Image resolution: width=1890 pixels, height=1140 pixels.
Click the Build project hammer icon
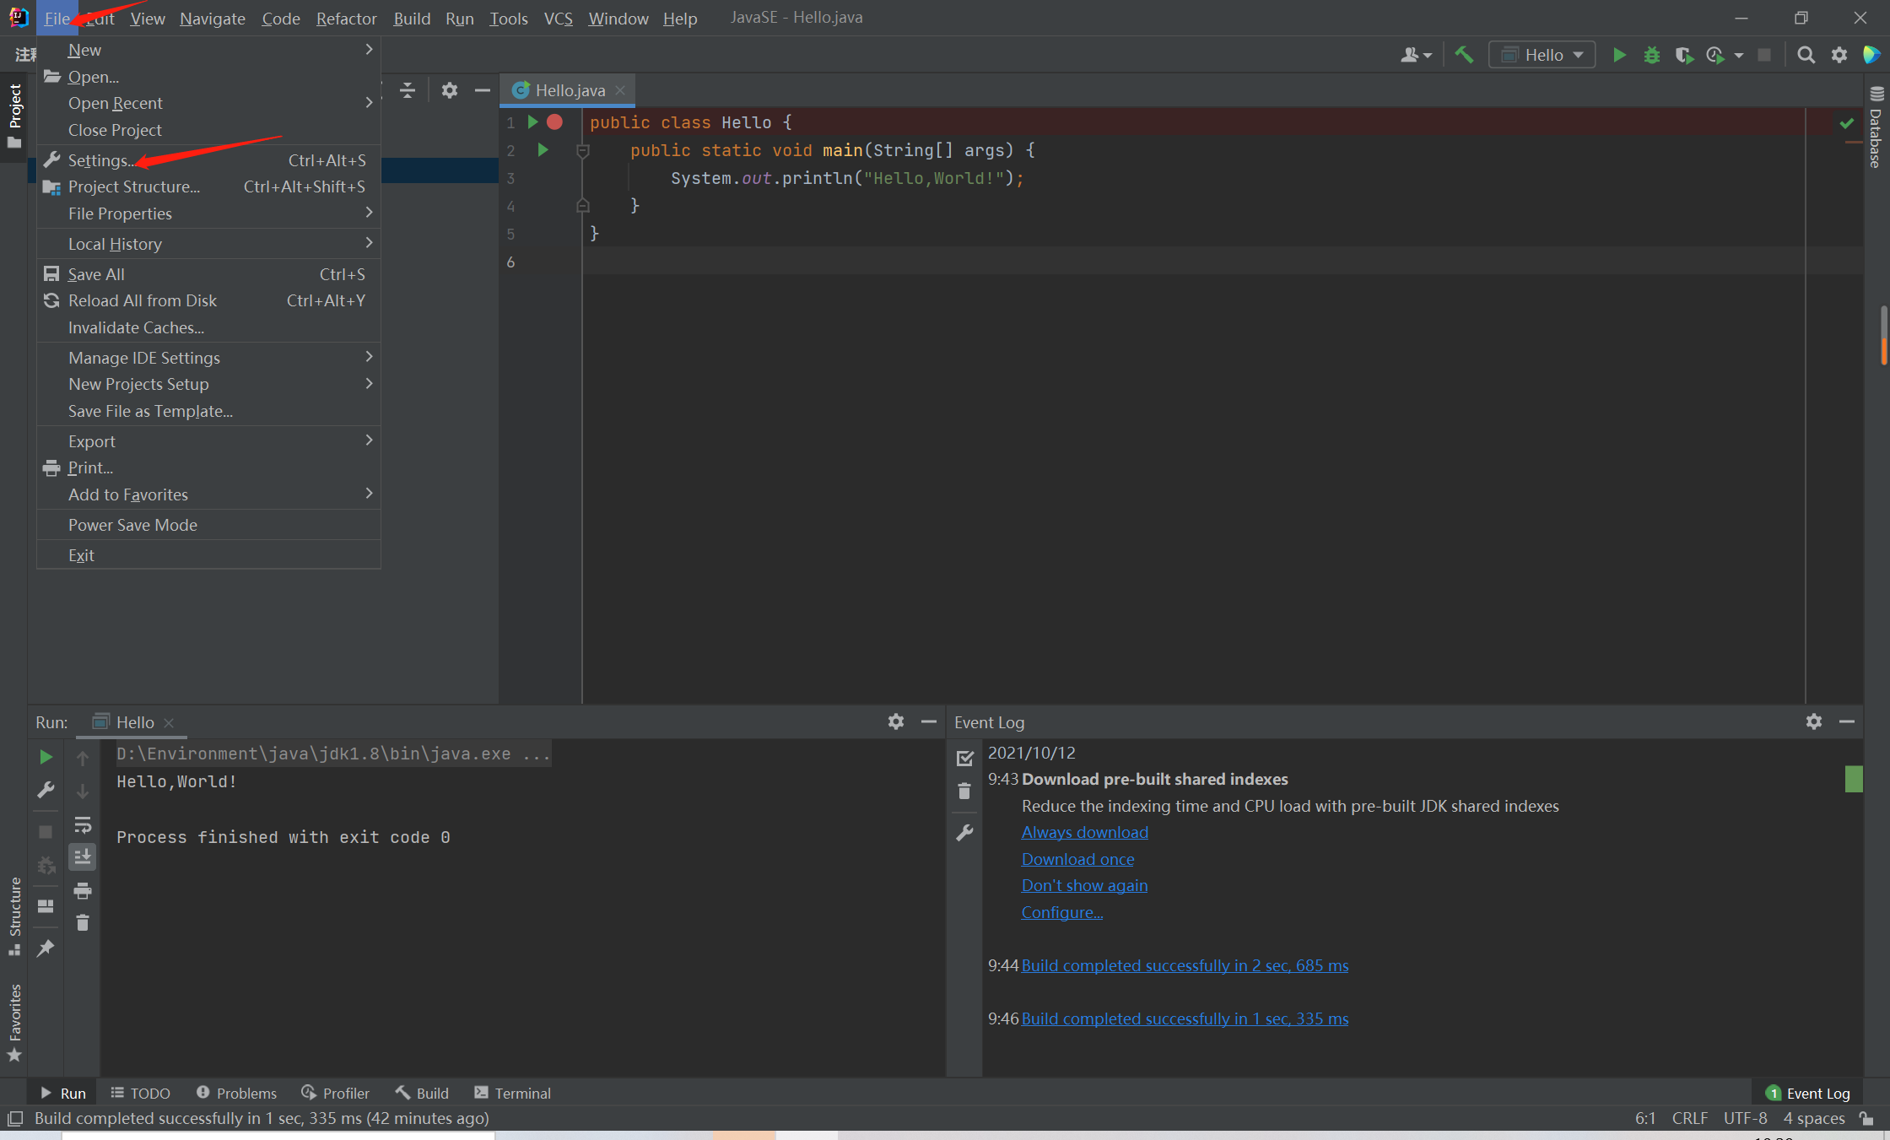1464,55
